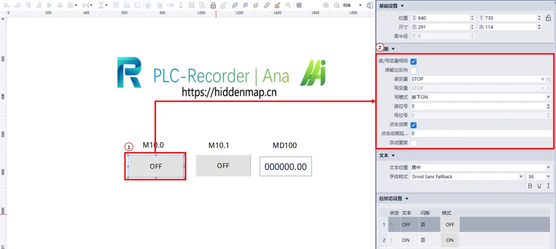Collapse the 基础设置 section
The width and height of the screenshot is (556, 249).
[x=402, y=6]
